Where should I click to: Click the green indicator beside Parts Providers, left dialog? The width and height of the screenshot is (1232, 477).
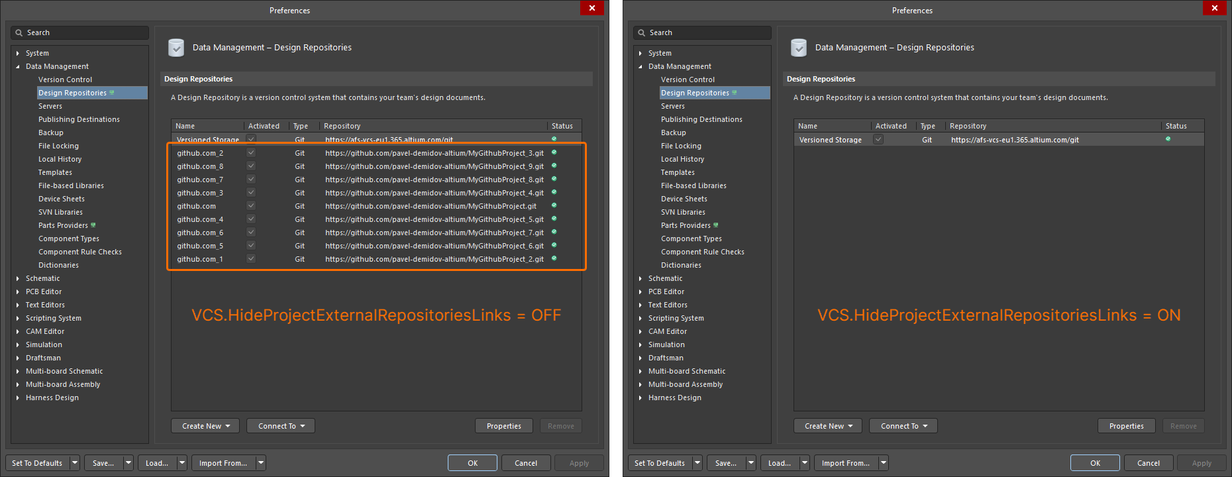93,225
